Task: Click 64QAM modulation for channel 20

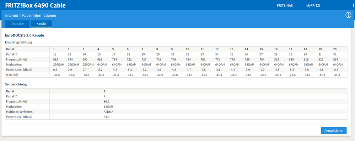Action: coord(338,64)
